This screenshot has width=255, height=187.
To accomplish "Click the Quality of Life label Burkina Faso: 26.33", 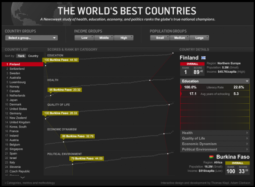I will pos(60,113).
